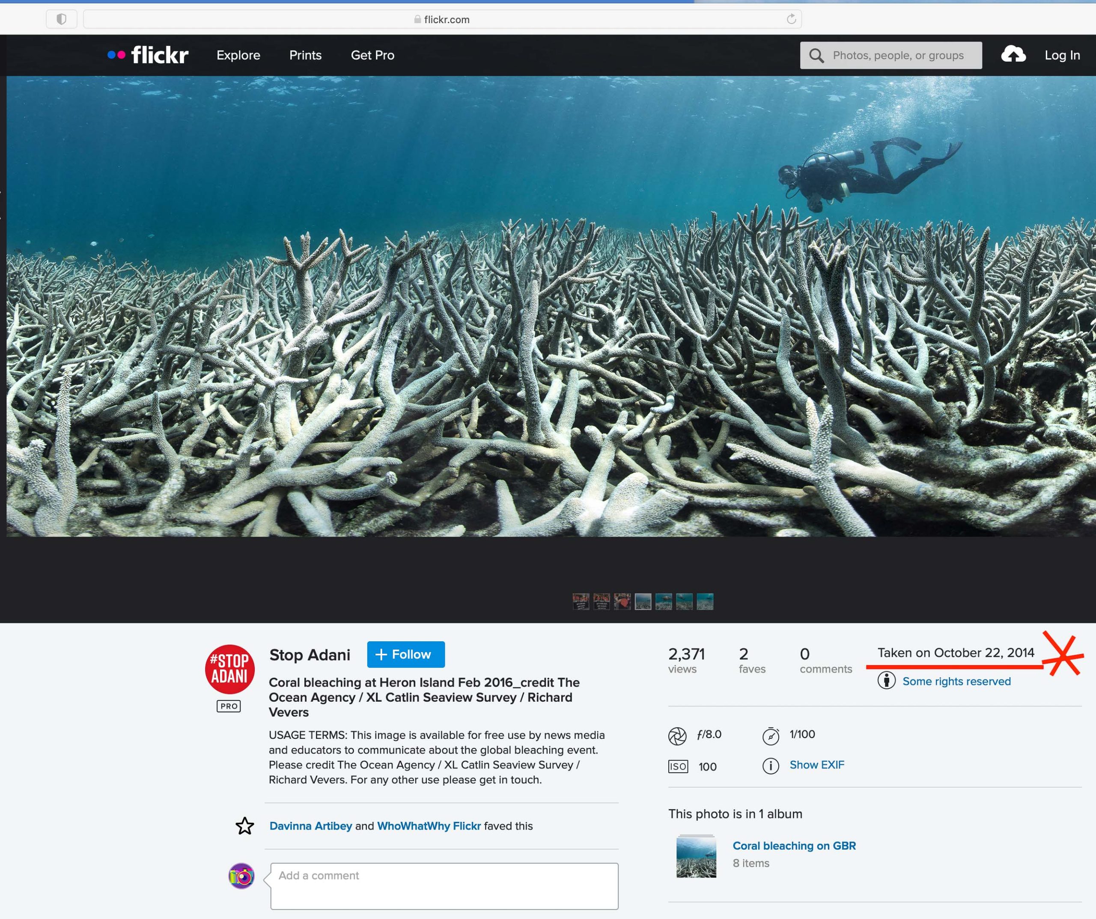The height and width of the screenshot is (919, 1096).
Task: Click the browser reload icon
Action: tap(791, 19)
